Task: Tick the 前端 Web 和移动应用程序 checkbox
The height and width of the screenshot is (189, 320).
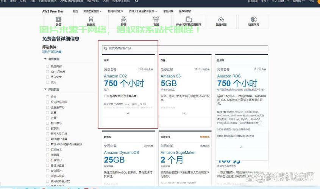Action: pos(48,144)
